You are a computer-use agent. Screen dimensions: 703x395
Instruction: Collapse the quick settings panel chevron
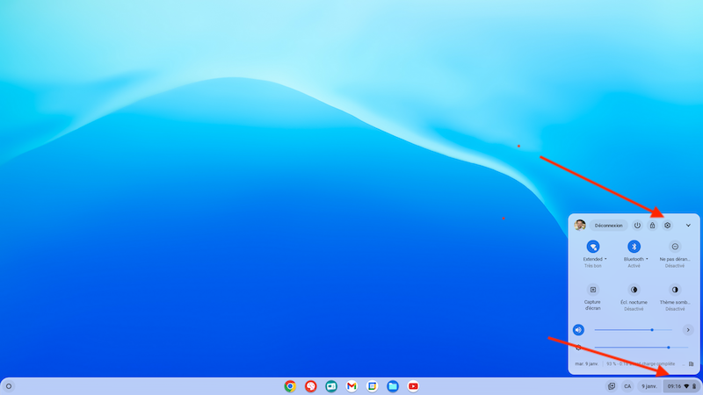688,226
